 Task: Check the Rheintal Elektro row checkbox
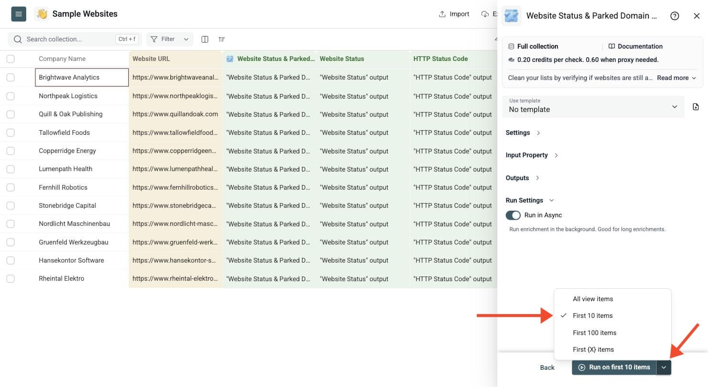coord(10,278)
